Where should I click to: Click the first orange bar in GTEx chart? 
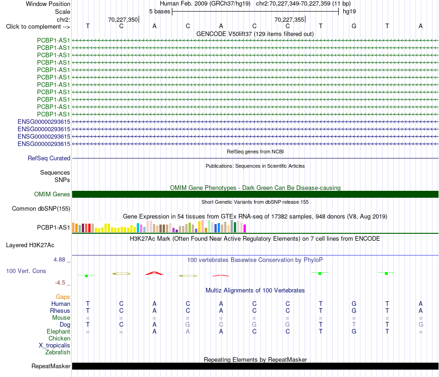[x=73, y=228]
